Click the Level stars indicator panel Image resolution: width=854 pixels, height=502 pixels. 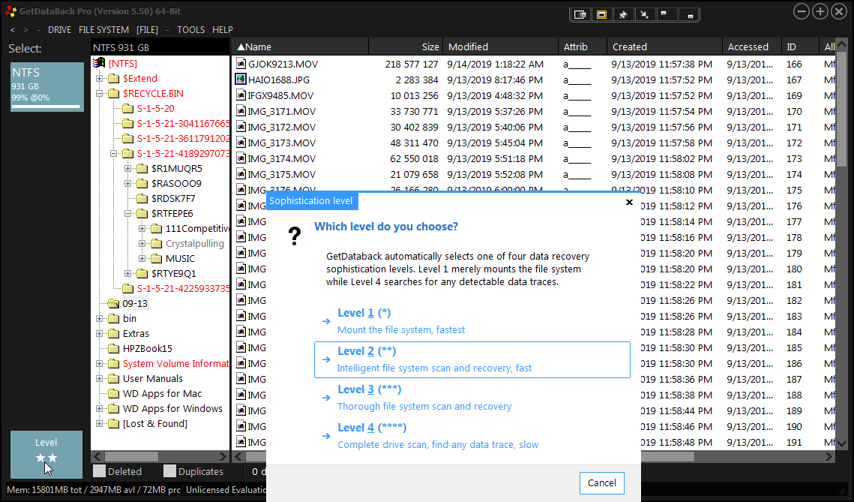tap(46, 455)
